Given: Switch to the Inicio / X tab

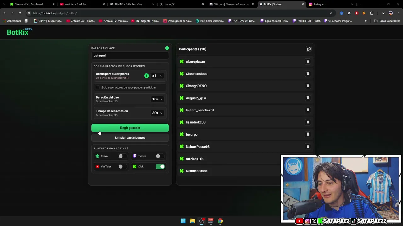Looking at the screenshot, I should [x=181, y=4].
